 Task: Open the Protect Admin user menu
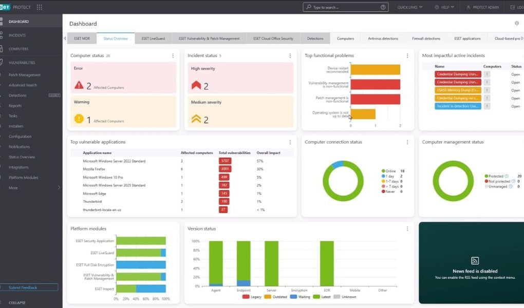[x=482, y=7]
